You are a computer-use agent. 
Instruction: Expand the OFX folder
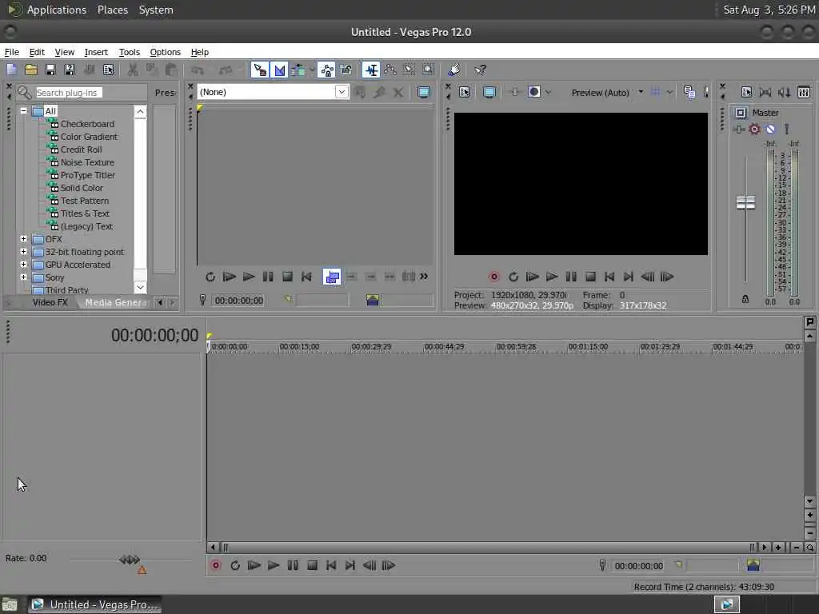click(x=23, y=238)
